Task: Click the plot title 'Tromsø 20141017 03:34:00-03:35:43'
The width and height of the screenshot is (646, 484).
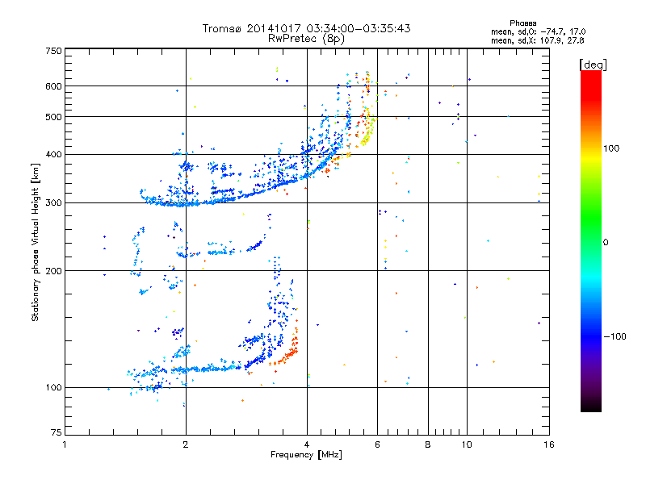Action: [306, 28]
